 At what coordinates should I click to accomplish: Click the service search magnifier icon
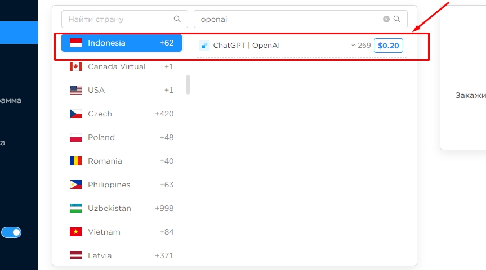click(397, 19)
